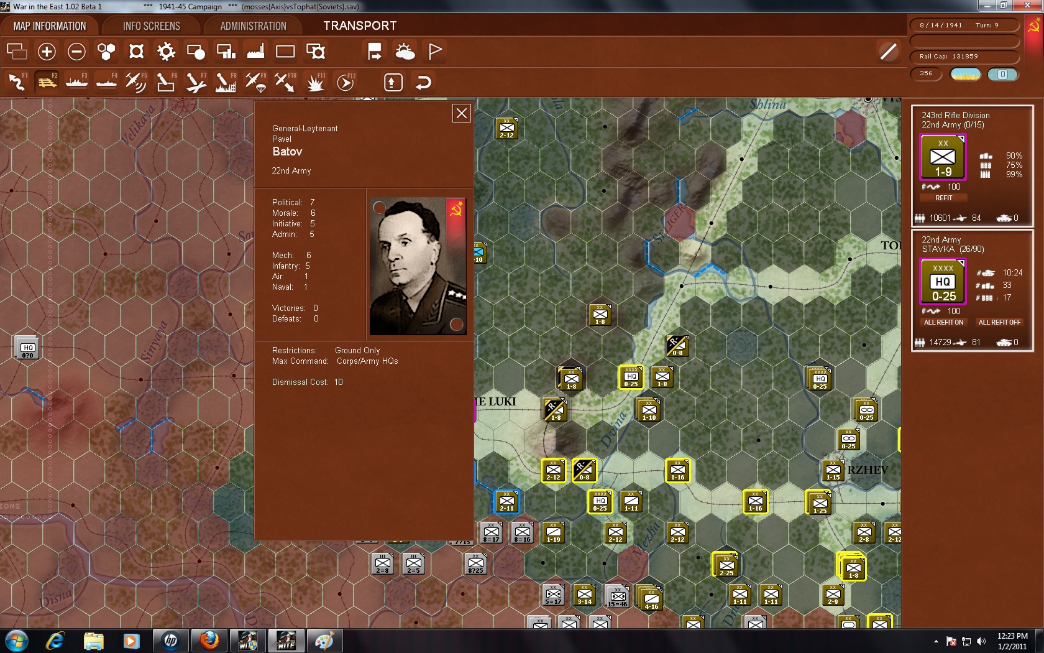
Task: Click the undo return-arrow icon
Action: tap(423, 82)
